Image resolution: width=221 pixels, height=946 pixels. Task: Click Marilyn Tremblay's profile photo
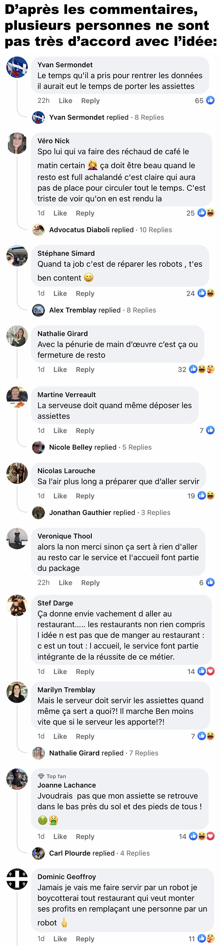coord(17,692)
